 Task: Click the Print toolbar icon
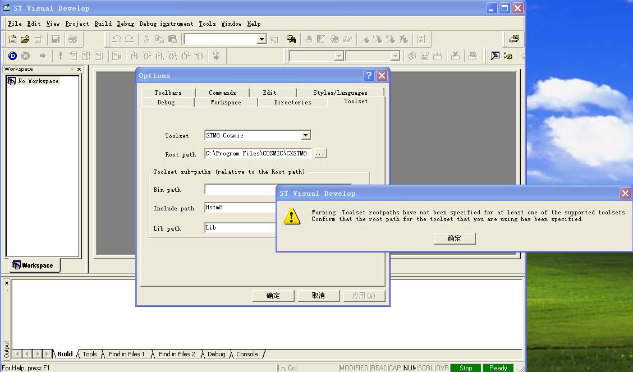point(73,39)
